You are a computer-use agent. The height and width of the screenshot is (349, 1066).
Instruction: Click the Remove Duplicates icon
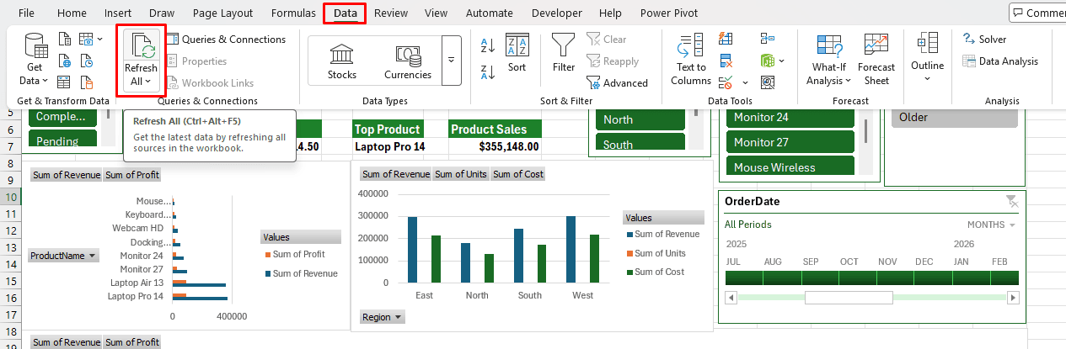[726, 61]
